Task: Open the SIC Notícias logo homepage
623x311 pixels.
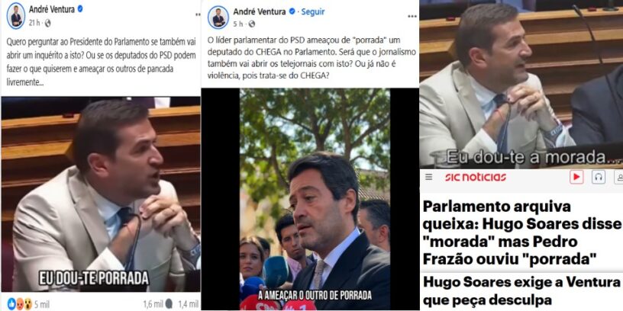Action: click(x=476, y=177)
